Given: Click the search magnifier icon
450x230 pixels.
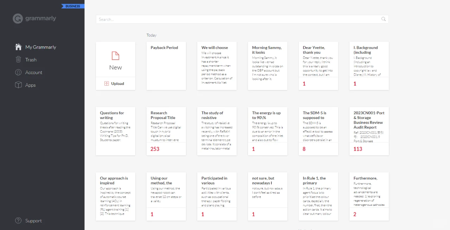Looking at the screenshot, I should pyautogui.click(x=384, y=19).
